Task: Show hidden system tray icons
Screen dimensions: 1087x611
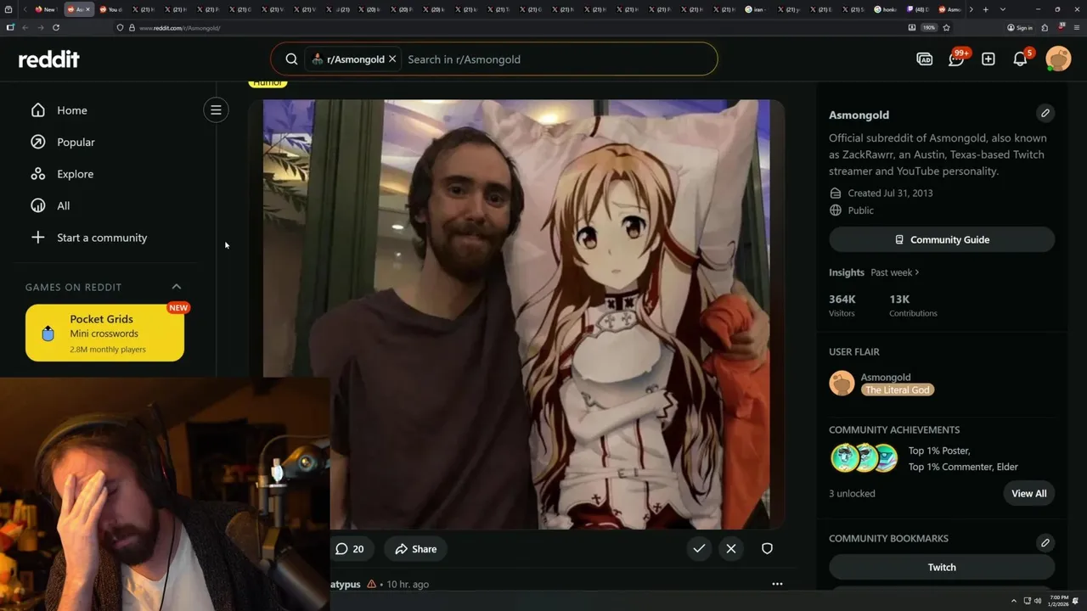Action: tap(1013, 601)
